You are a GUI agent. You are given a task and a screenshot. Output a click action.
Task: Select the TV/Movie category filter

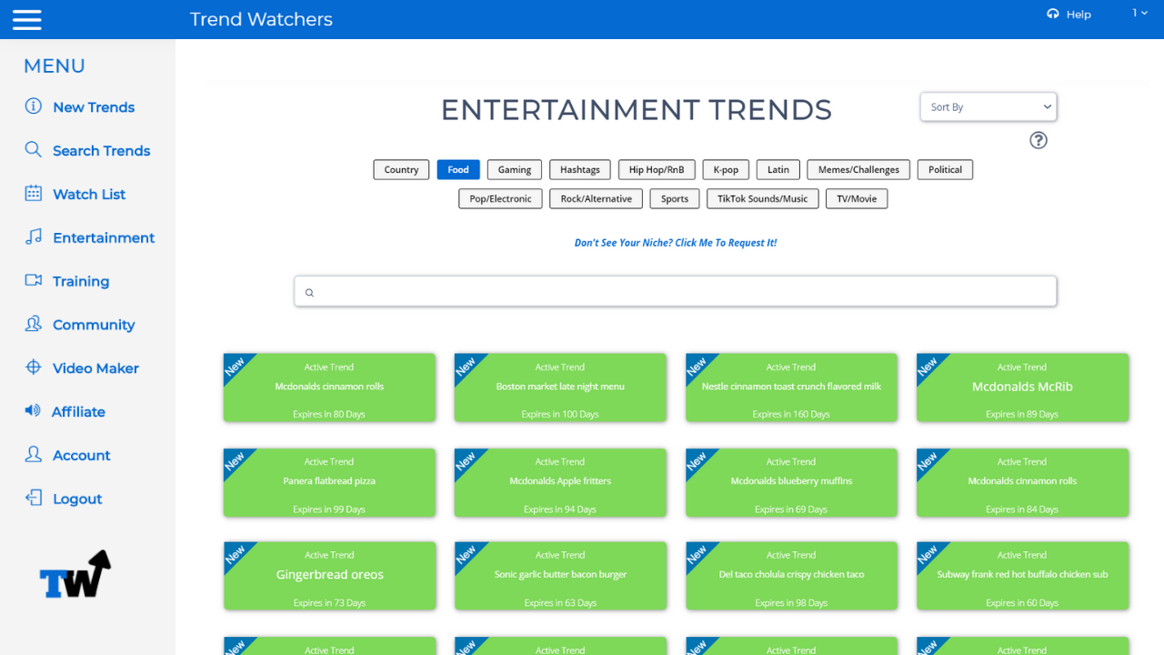(x=857, y=198)
